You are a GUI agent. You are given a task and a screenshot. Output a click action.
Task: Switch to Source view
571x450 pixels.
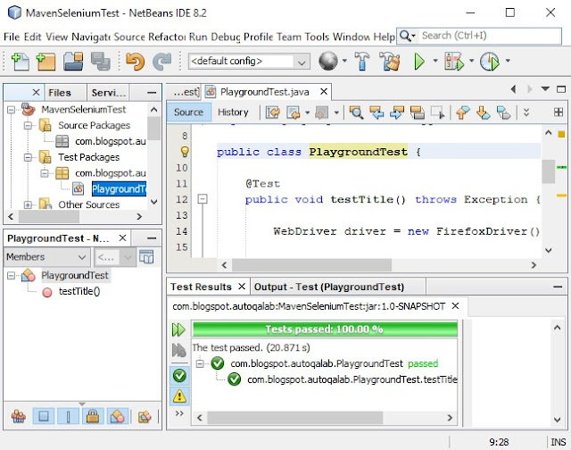[188, 112]
